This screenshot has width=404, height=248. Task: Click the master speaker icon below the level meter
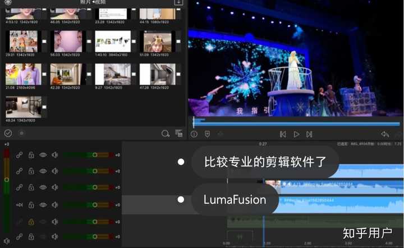[7, 241]
